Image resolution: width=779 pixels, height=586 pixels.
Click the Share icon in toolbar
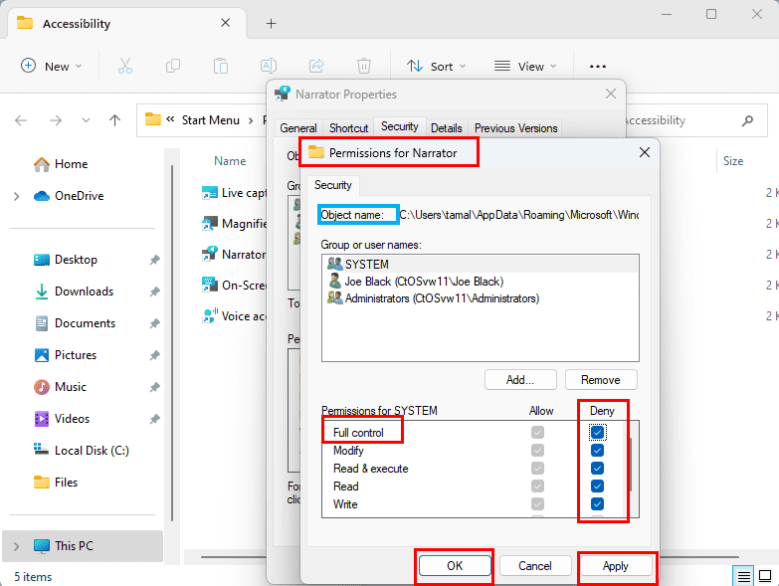(316, 66)
